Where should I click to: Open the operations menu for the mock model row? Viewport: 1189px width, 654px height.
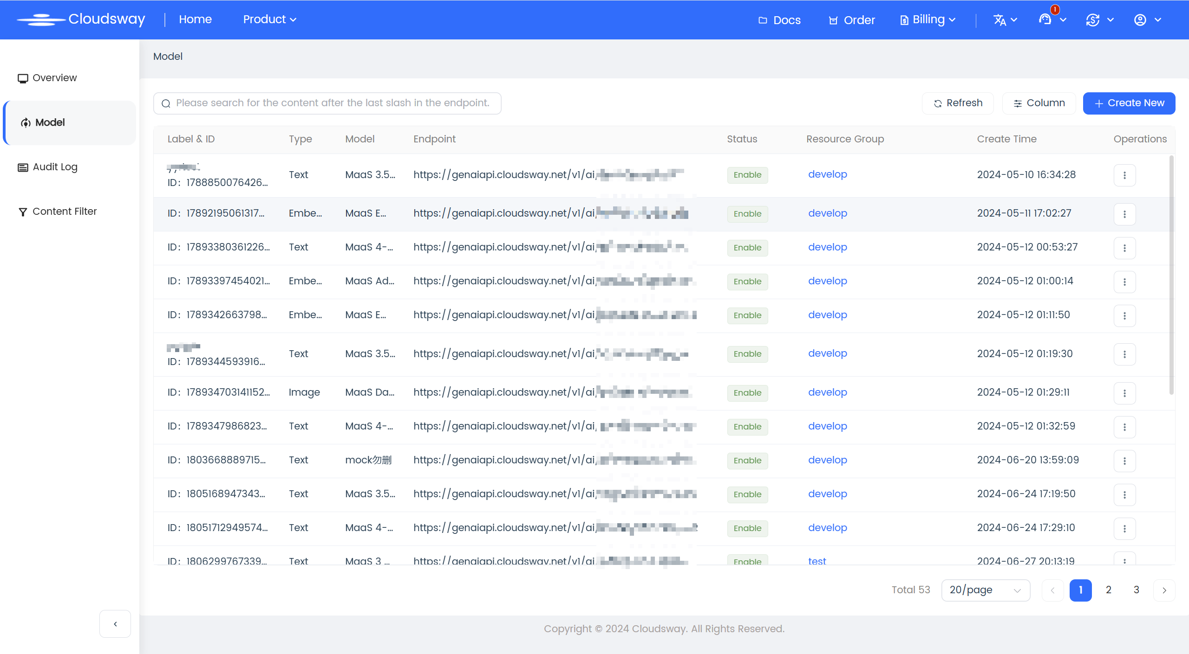point(1124,461)
